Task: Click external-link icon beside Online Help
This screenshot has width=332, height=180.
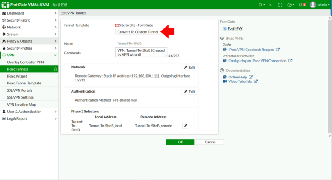Action: click(x=251, y=77)
